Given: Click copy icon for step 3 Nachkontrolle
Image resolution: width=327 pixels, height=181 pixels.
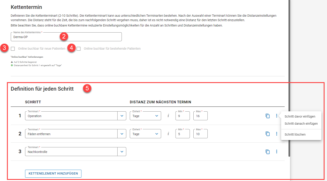Looking at the screenshot, I should point(267,152).
